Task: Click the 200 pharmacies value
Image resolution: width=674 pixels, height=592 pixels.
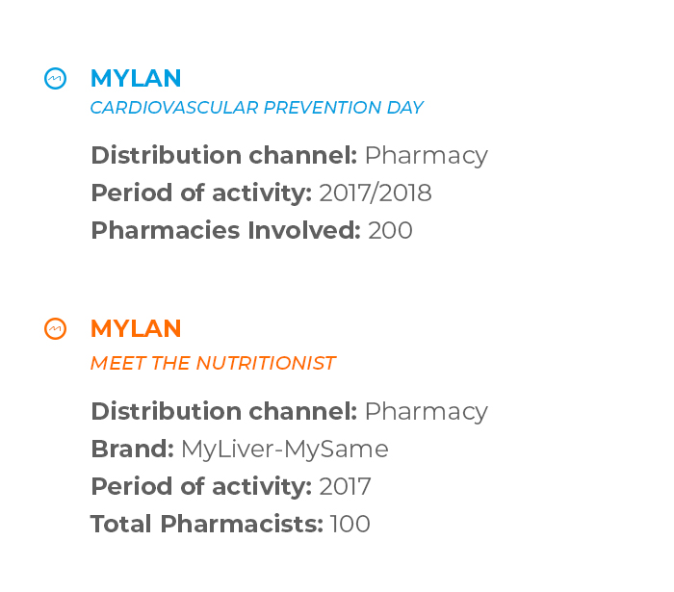Action: (390, 230)
